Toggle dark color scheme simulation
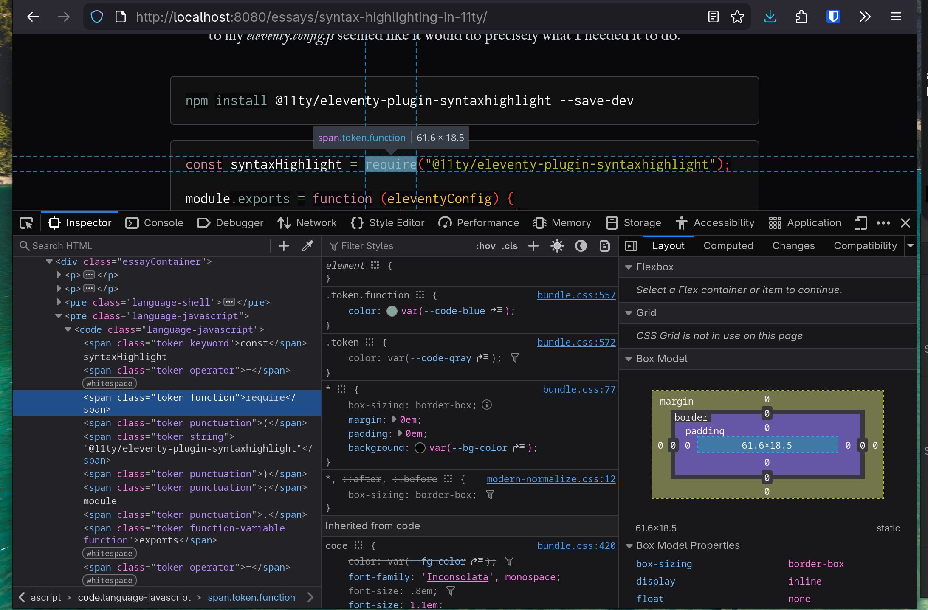The height and width of the screenshot is (610, 928). (x=580, y=245)
